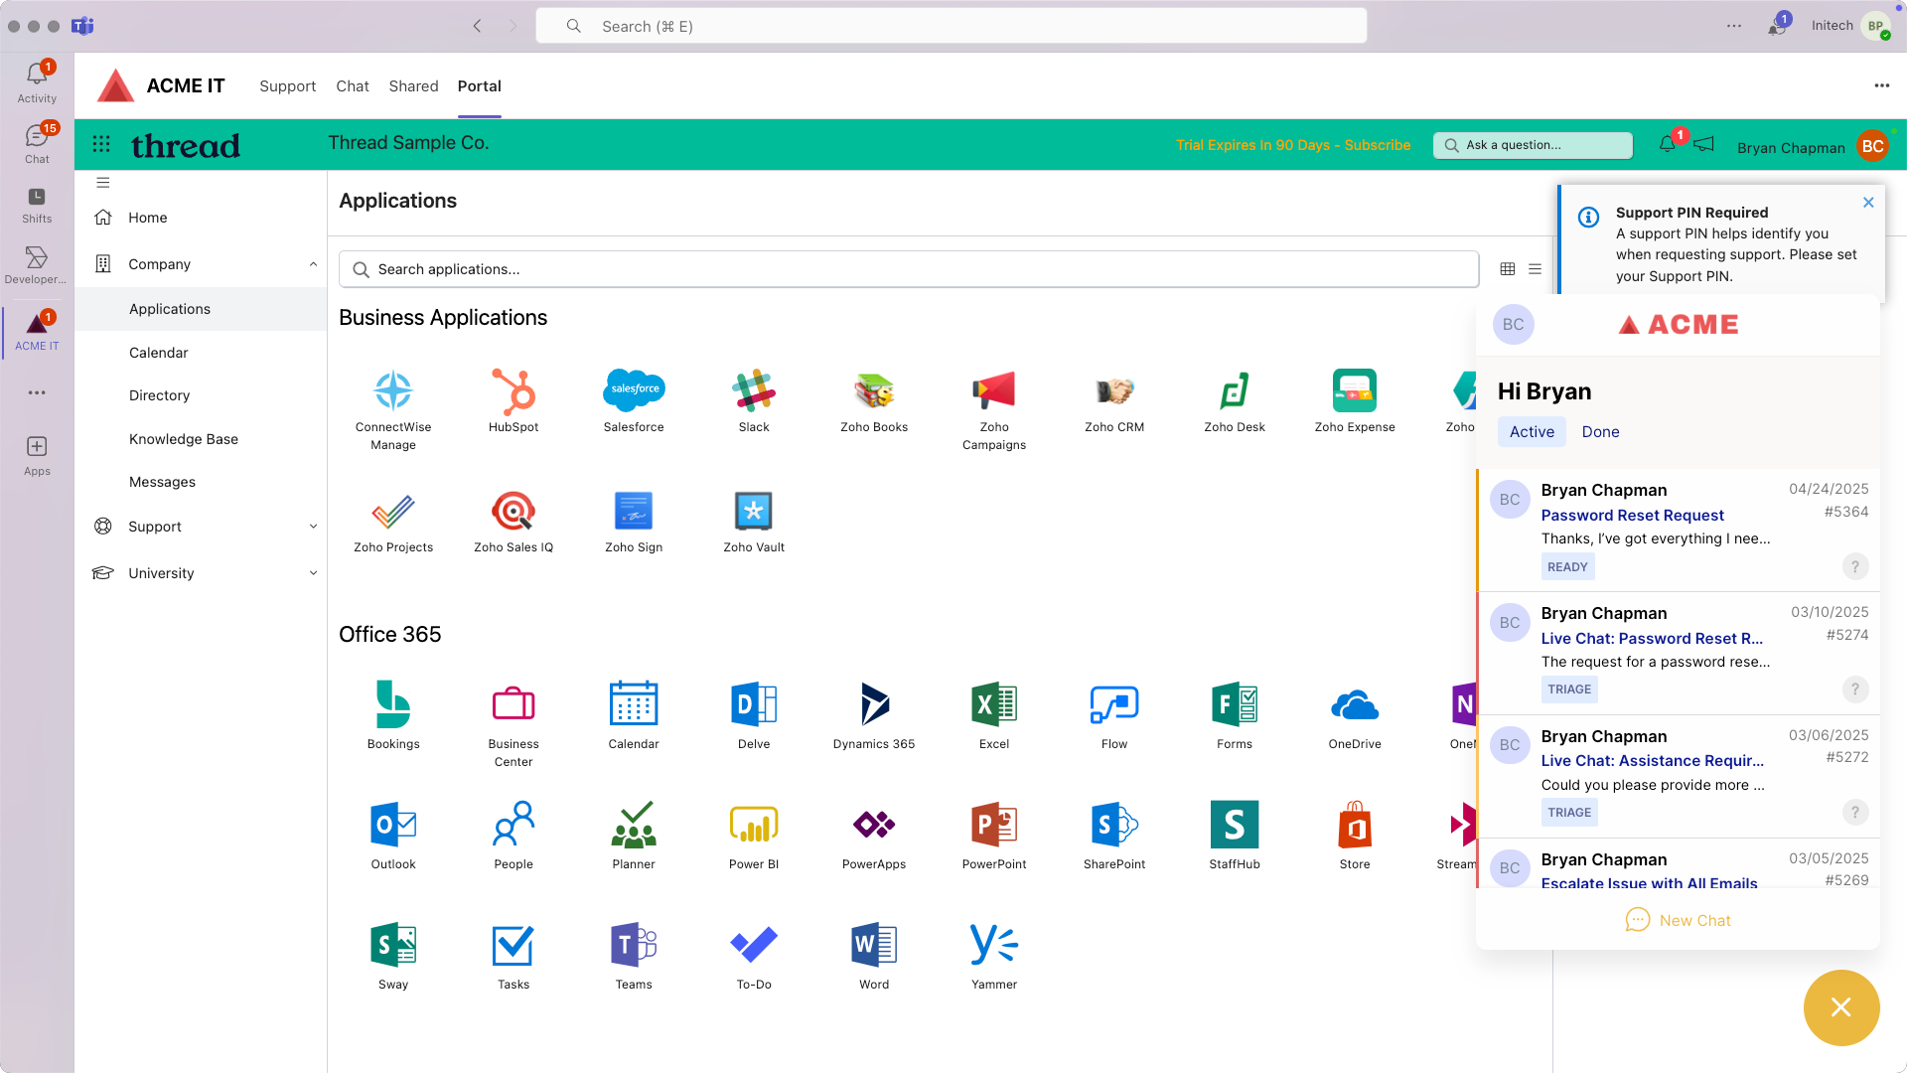Close the chat widget round button
This screenshot has height=1073, width=1907.
coord(1840,1007)
